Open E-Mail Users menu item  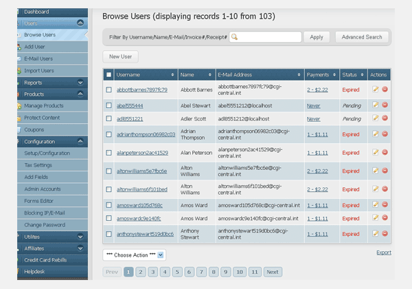tap(53, 58)
